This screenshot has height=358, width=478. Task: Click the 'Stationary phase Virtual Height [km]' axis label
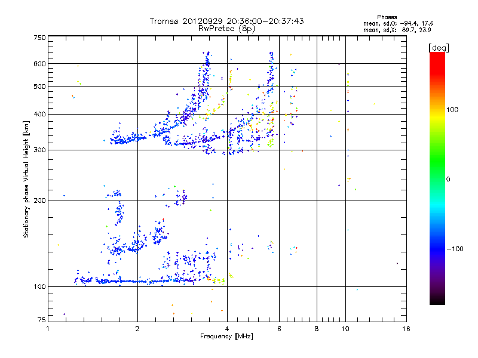(x=26, y=179)
